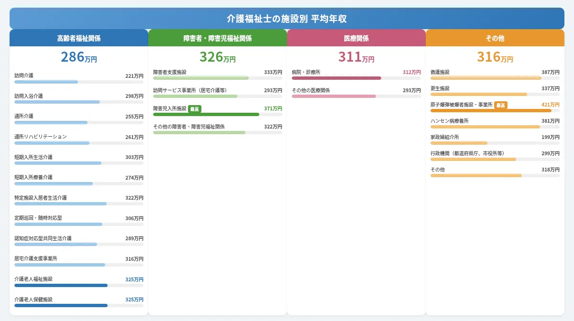The height and width of the screenshot is (321, 574).
Task: Click the 371万円 value
Action: [273, 109]
